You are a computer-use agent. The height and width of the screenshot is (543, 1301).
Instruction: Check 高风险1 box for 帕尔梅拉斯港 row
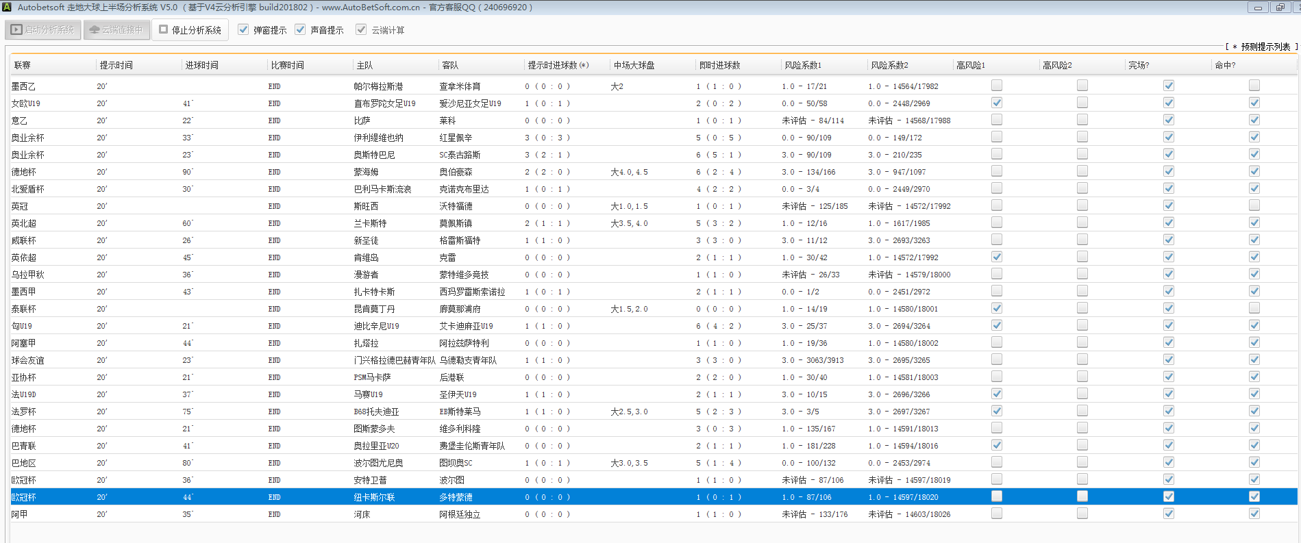tap(997, 86)
